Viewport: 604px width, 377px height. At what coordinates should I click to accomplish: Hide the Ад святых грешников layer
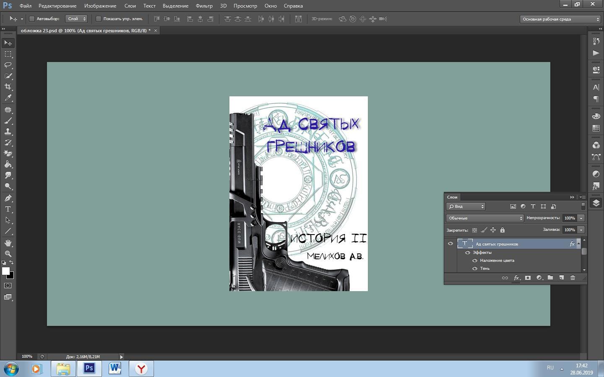(450, 243)
